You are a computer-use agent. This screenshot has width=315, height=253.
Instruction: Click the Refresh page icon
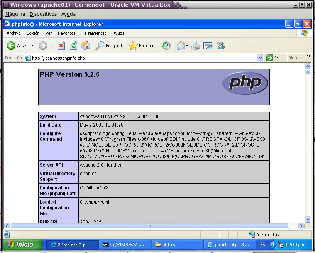point(73,46)
